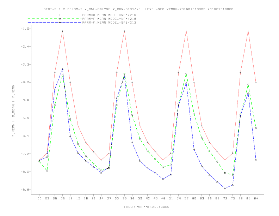
Task: Click x-axis tick label 09
Action: pyautogui.click(x=62, y=198)
